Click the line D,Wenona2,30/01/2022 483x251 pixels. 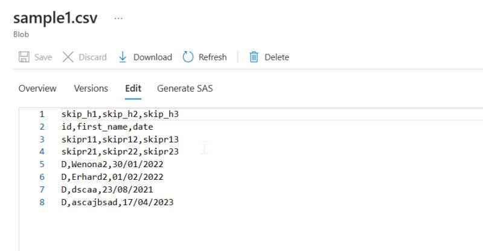[112, 164]
